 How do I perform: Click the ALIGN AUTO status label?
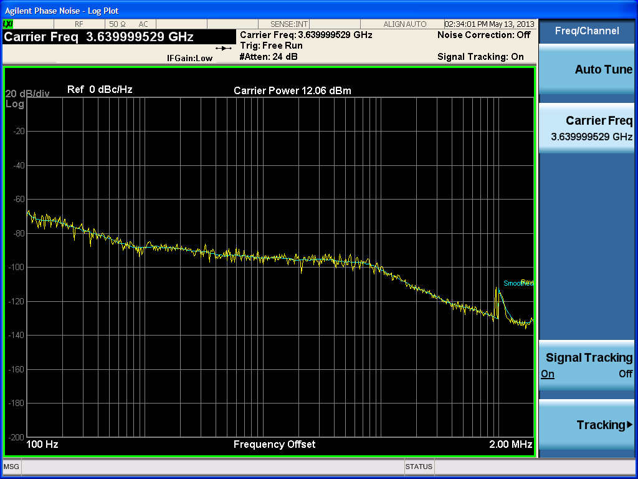(x=404, y=24)
